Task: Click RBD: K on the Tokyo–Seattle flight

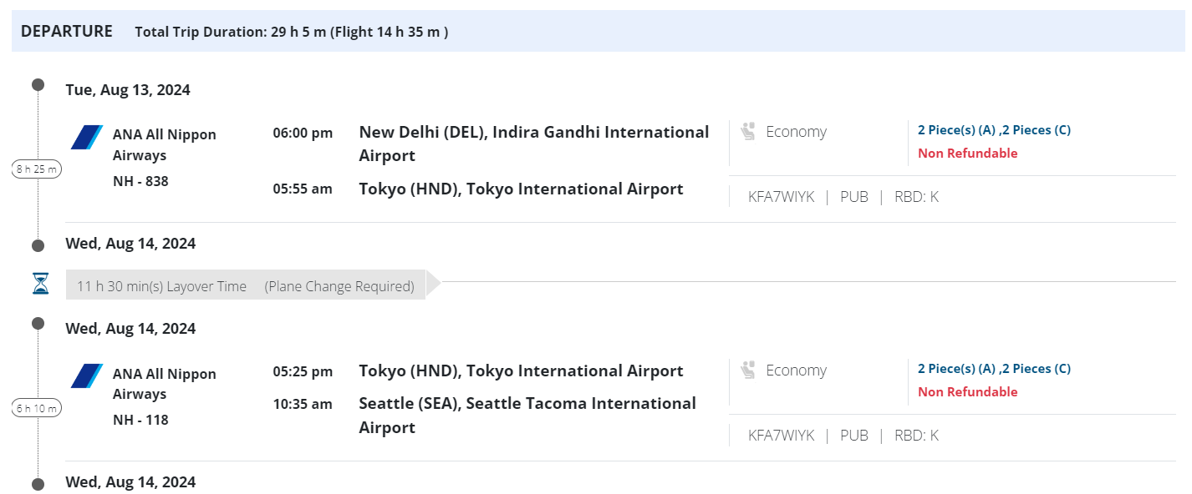Action: click(x=916, y=436)
